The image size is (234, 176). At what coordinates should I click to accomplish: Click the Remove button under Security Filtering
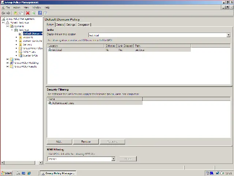pos(86,142)
